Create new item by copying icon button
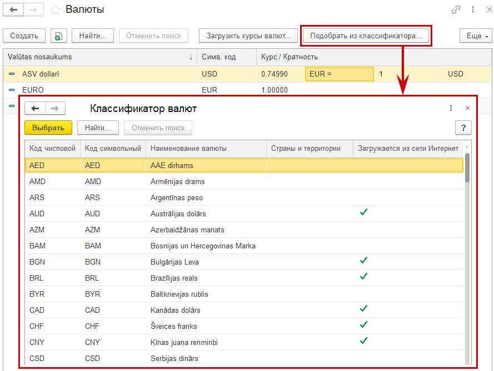The width and height of the screenshot is (494, 371). click(x=59, y=36)
